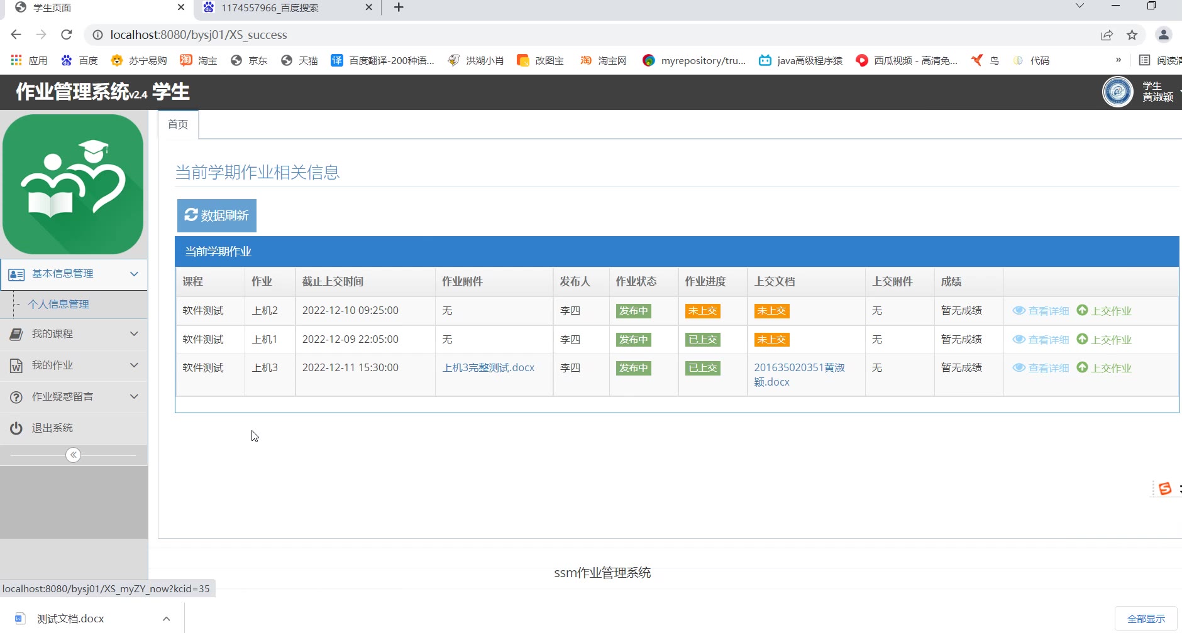This screenshot has height=633, width=1182.
Task: Click the 数据刷新 button
Action: 217,215
